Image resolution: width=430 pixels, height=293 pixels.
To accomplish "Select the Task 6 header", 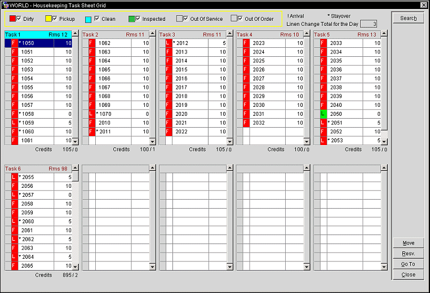I will pyautogui.click(x=37, y=169).
